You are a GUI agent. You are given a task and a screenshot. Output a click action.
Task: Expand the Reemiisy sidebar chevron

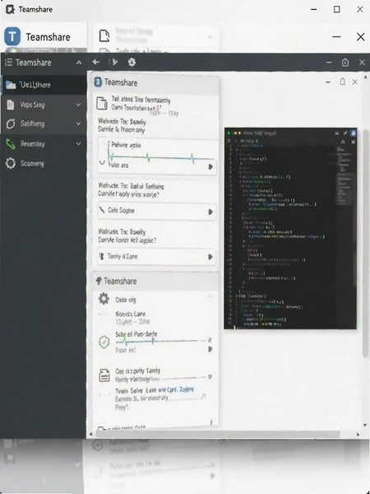click(78, 143)
